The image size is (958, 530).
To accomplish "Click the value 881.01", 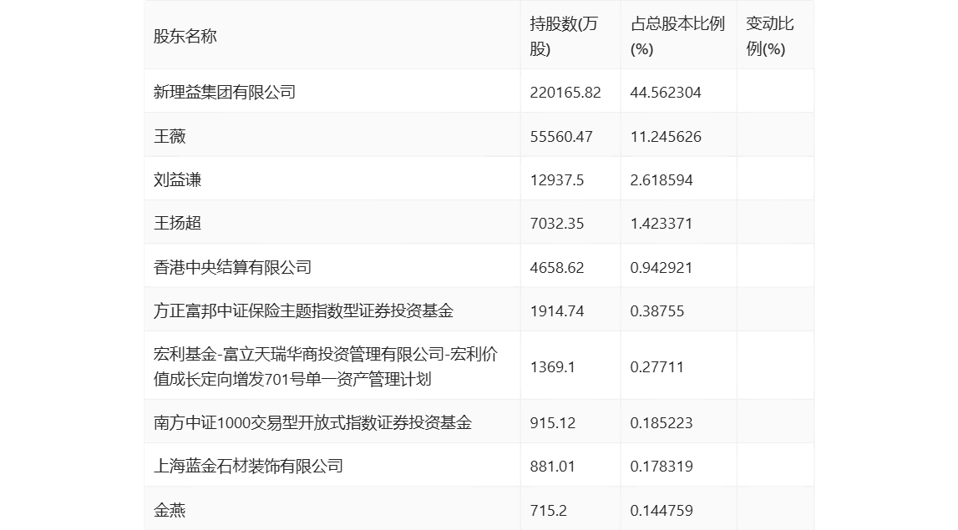I will click(x=552, y=467).
